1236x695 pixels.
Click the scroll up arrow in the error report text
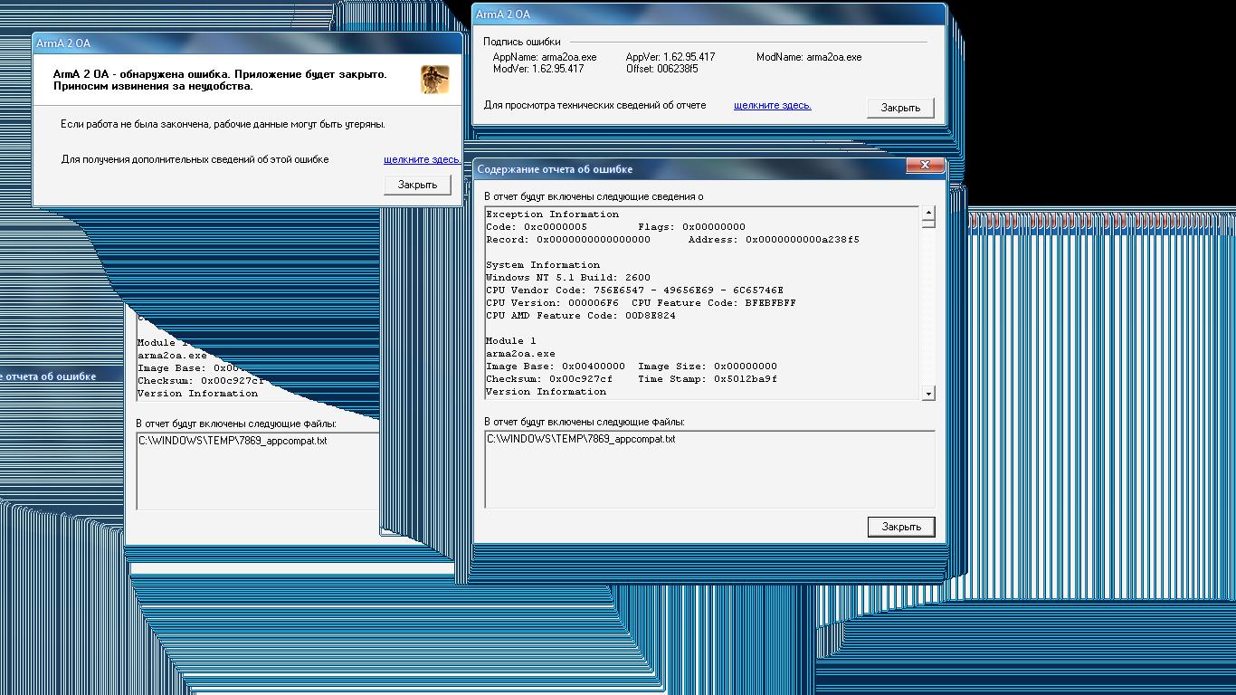coord(927,214)
